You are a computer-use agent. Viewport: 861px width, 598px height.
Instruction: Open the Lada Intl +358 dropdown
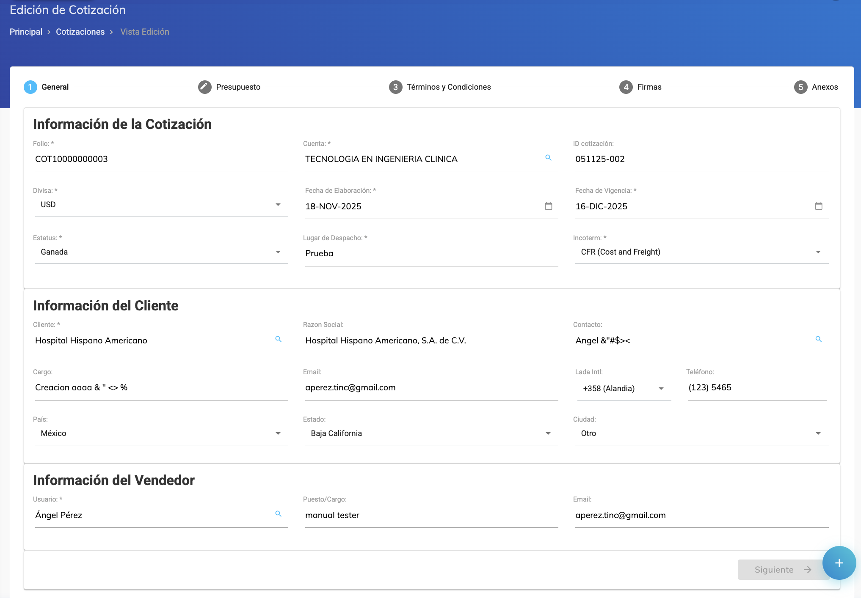coord(661,389)
